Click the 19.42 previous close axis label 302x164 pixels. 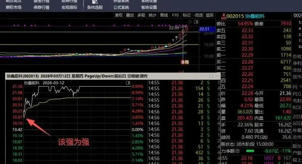[17, 129]
